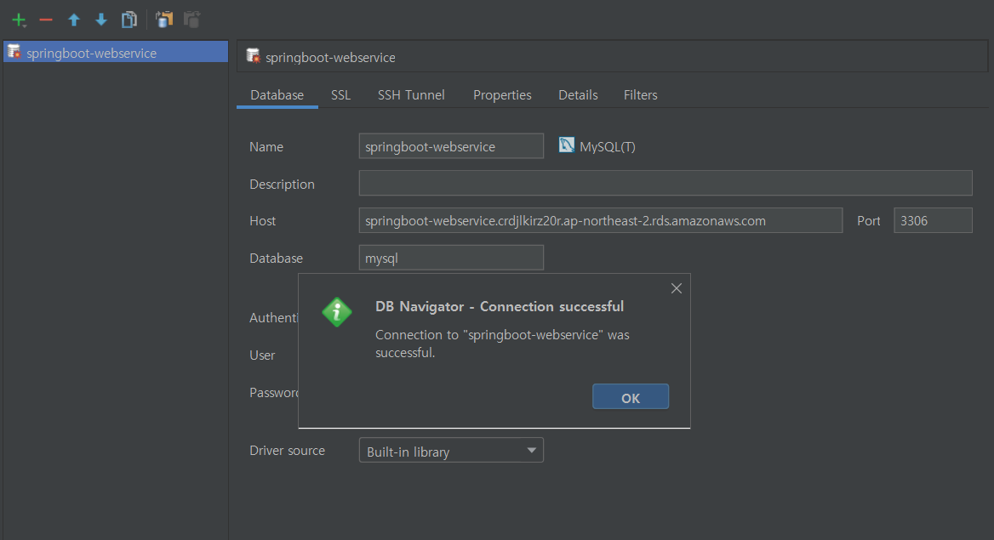The width and height of the screenshot is (994, 540).
Task: Duplicate the connection with the copy icon
Action: [x=129, y=20]
